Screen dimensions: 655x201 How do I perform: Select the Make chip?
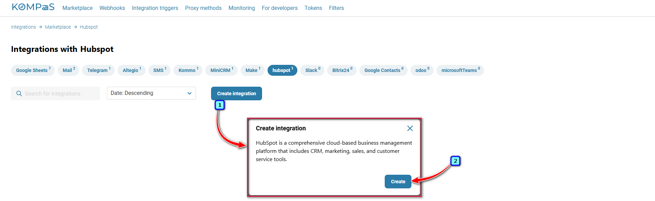tap(252, 70)
